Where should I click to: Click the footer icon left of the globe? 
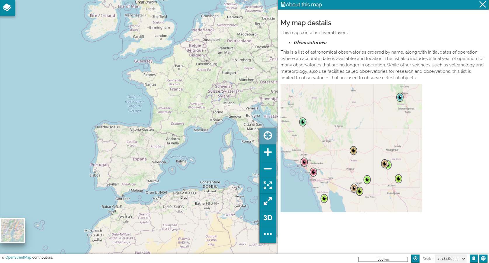tap(474, 259)
